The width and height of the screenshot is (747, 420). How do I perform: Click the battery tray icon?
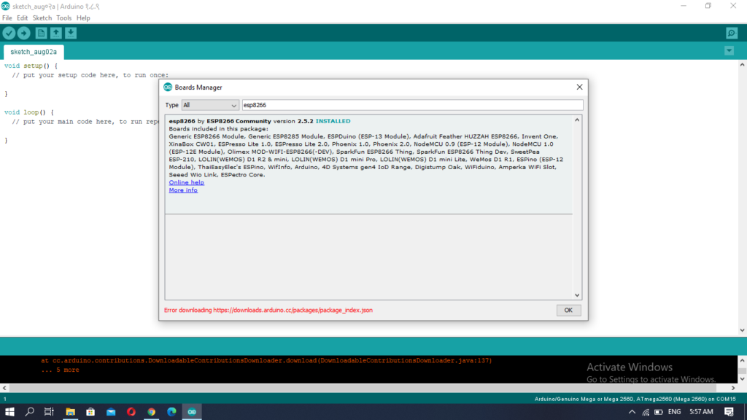(659, 412)
